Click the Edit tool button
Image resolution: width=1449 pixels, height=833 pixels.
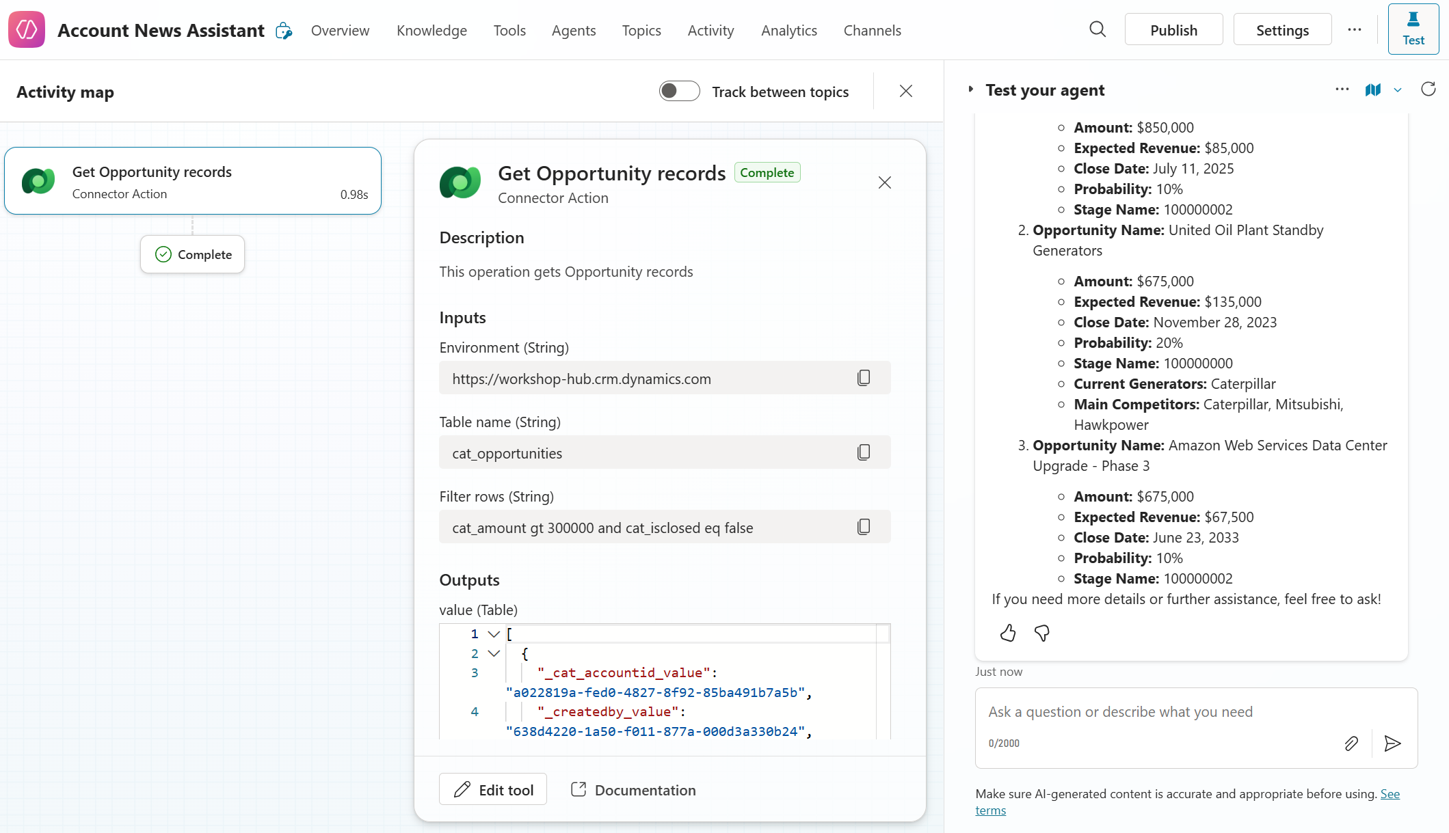492,790
